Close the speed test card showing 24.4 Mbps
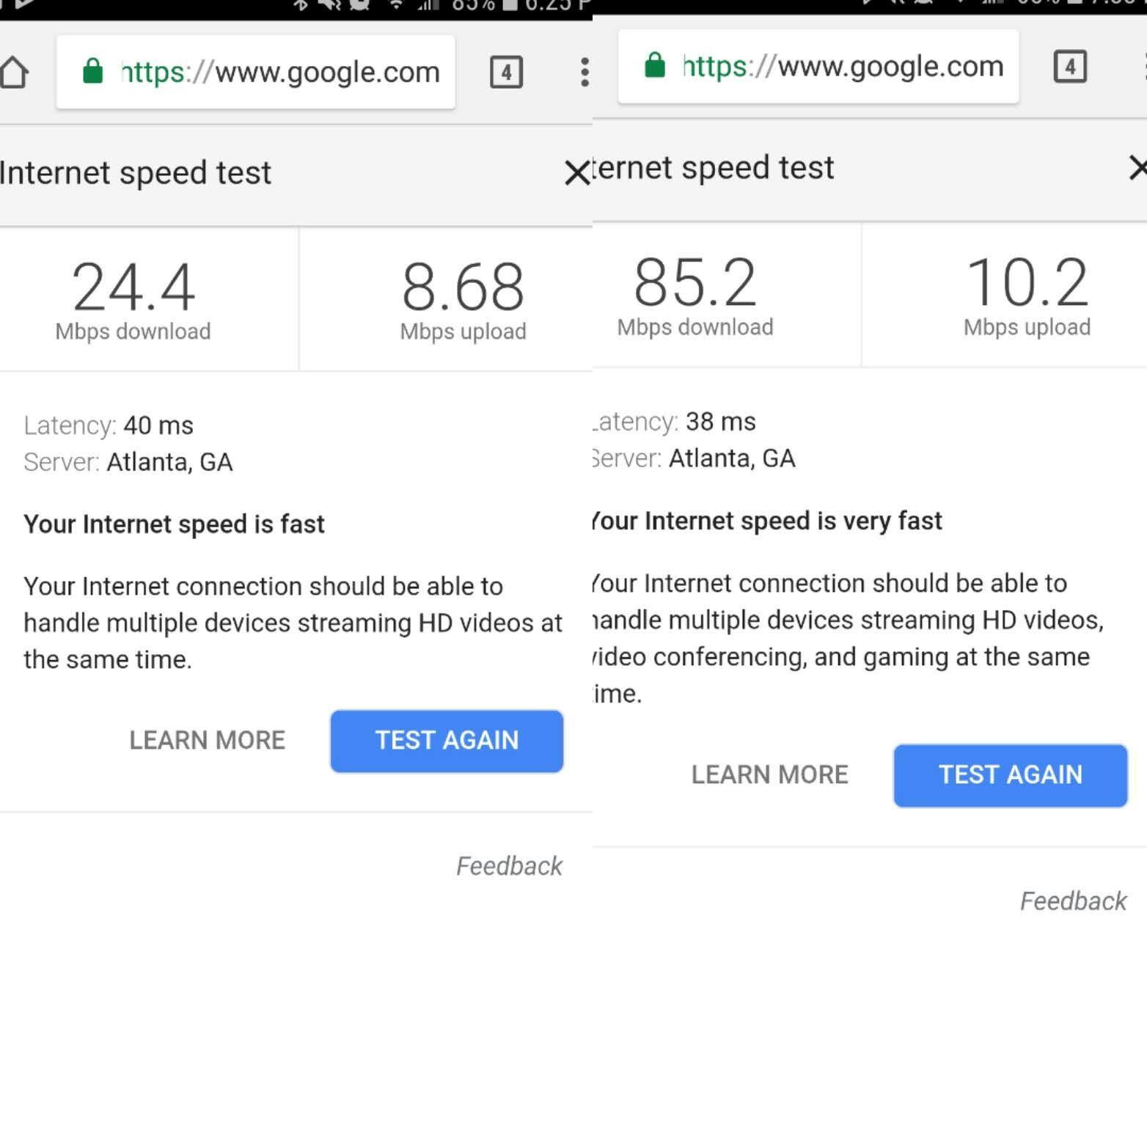The image size is (1147, 1147). (x=576, y=173)
